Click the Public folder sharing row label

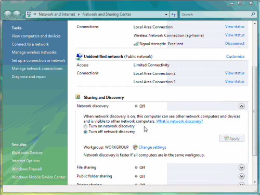click(x=94, y=176)
